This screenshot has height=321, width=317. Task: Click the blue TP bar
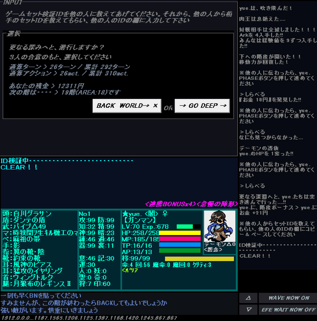coord(180,245)
